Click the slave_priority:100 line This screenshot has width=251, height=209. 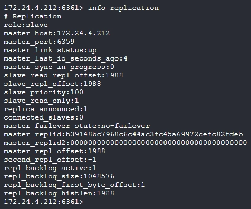point(44,92)
